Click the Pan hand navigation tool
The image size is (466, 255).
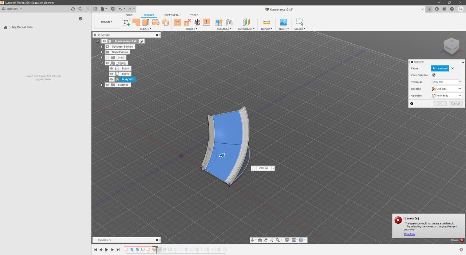pyautogui.click(x=266, y=240)
